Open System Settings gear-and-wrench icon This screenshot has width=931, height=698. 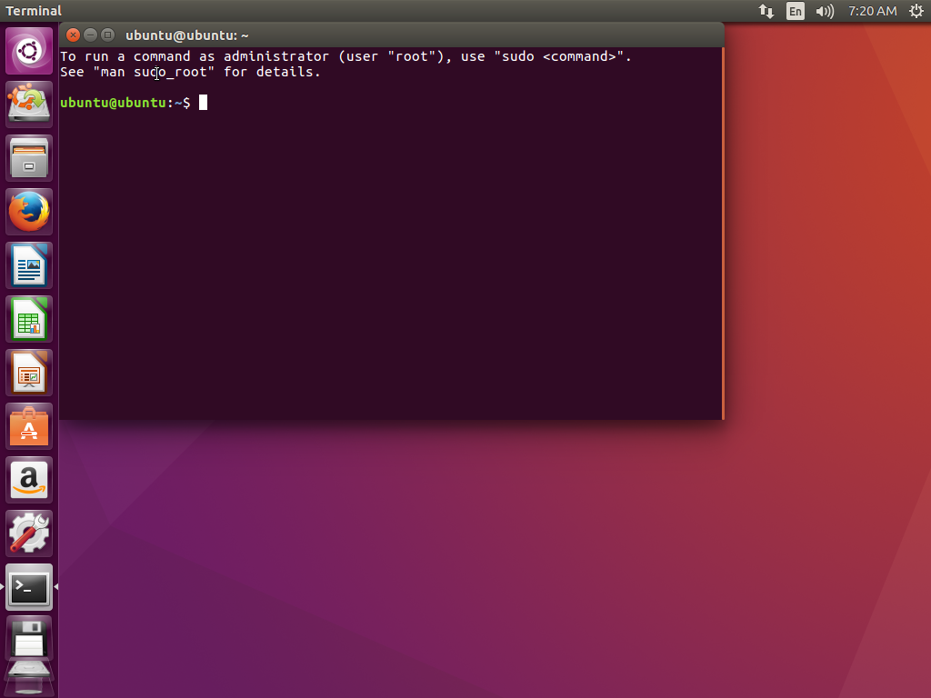[29, 533]
